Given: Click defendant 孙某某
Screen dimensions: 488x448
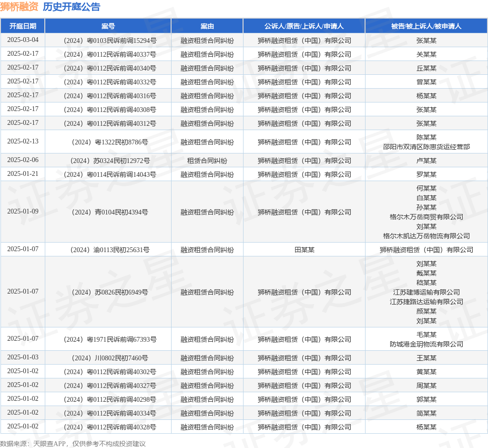Looking at the screenshot, I should click(x=427, y=207).
